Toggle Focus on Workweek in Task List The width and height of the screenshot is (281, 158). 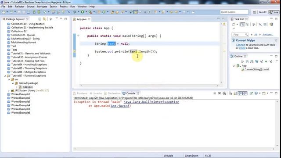pos(254,25)
